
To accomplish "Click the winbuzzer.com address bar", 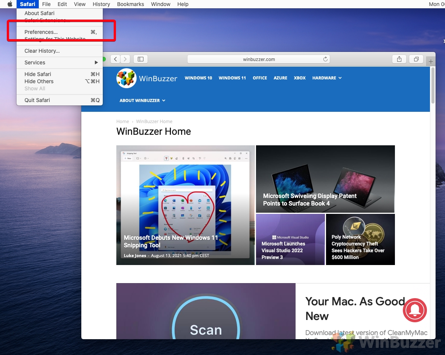I will [259, 59].
